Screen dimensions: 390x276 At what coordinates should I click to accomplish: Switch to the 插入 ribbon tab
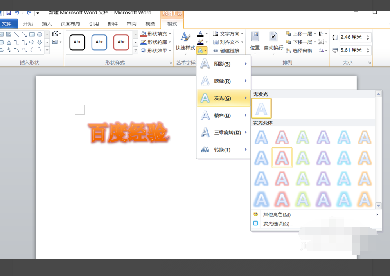[47, 24]
